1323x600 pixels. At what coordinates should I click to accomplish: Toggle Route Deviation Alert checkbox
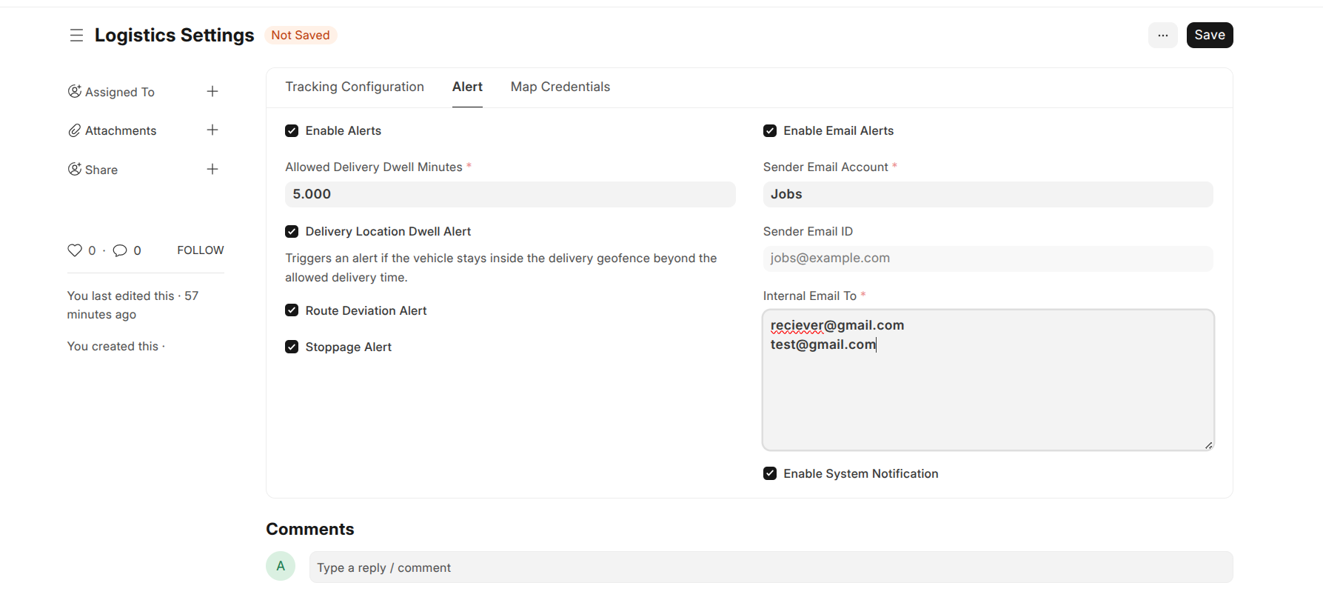click(x=292, y=310)
